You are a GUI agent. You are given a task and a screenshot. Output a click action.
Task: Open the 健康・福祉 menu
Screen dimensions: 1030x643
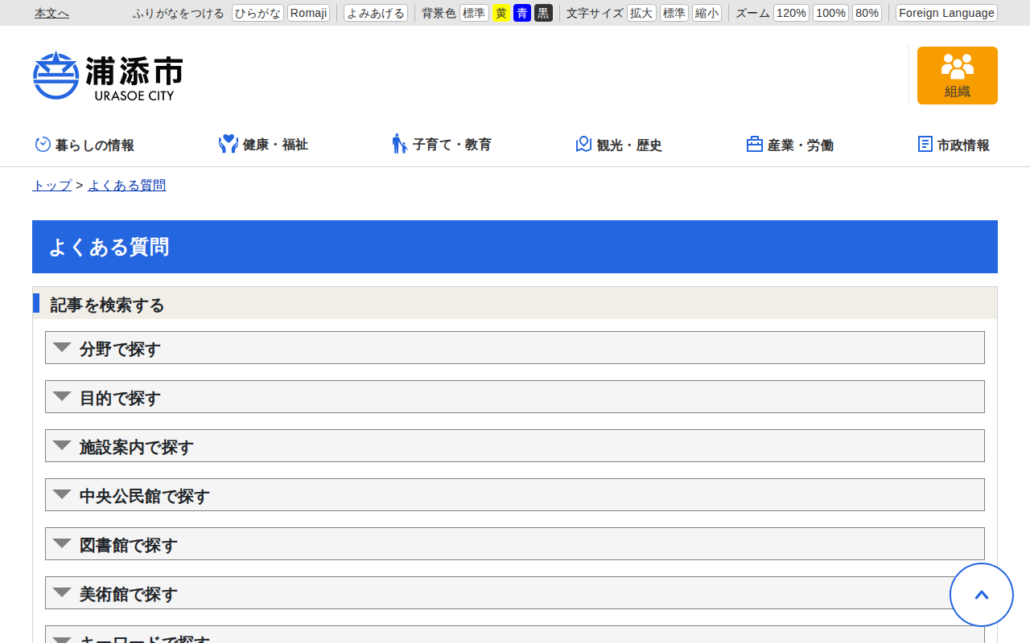click(264, 145)
